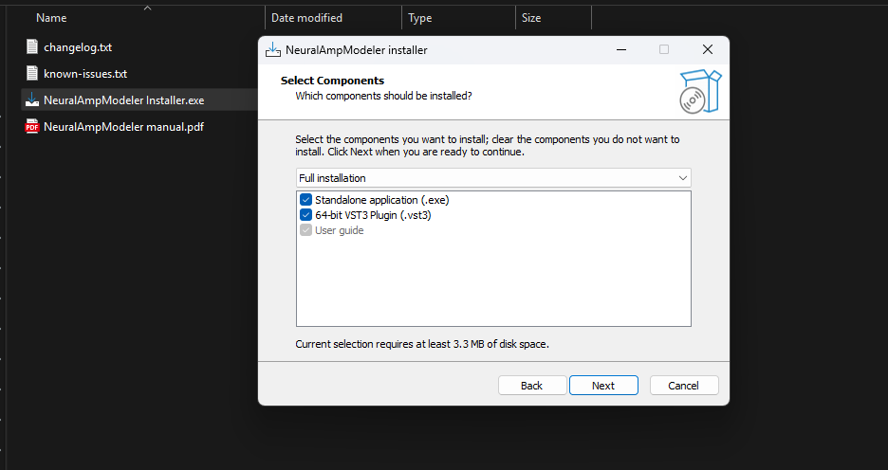888x470 pixels.
Task: Open the Full installation dropdown
Action: coord(492,178)
